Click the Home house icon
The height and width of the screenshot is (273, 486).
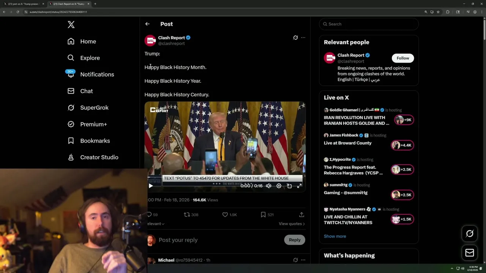pos(71,41)
